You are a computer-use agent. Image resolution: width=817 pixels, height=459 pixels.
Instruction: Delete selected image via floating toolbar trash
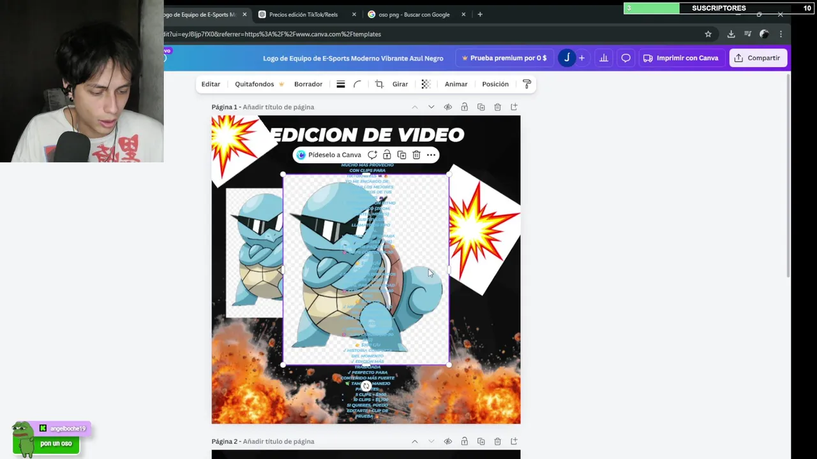tap(416, 155)
